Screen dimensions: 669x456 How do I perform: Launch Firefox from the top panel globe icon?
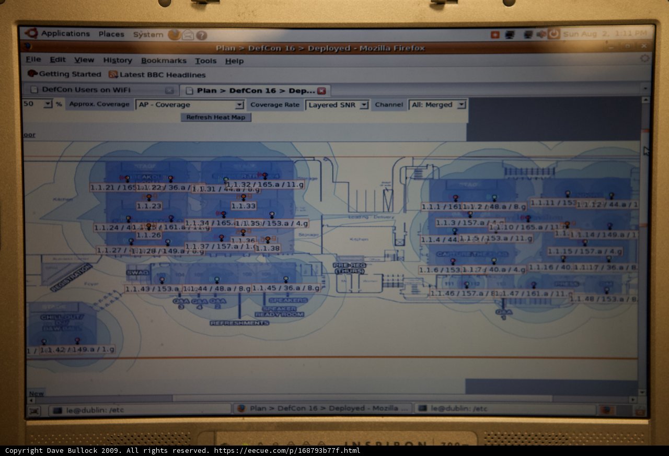coord(174,35)
